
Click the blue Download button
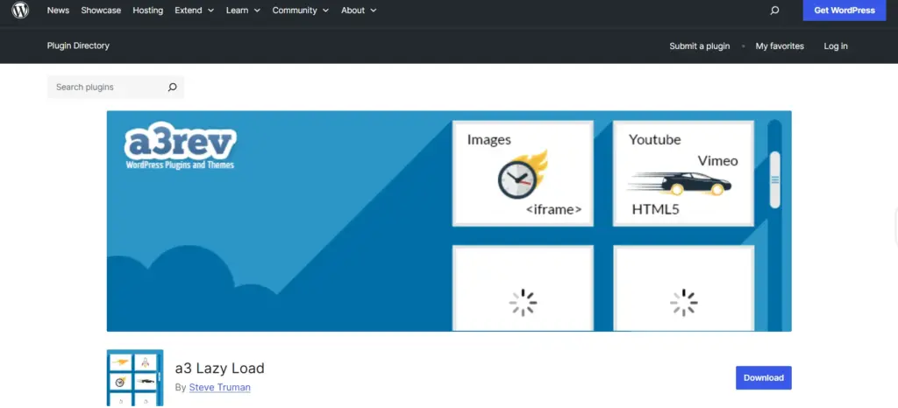click(764, 377)
